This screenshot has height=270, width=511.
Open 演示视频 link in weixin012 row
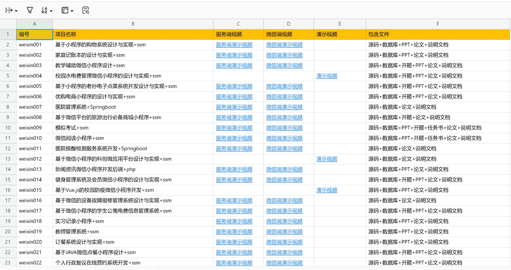point(327,159)
